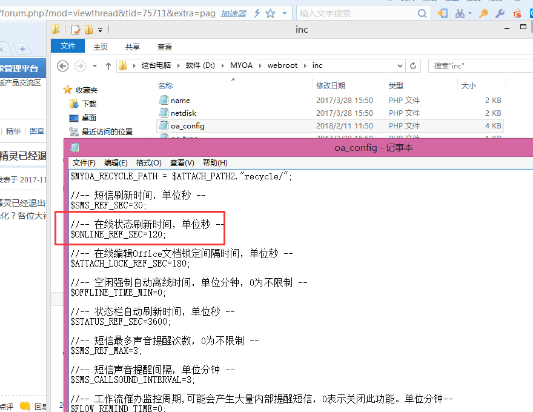Open Notepad's 编辑(E) menu
The height and width of the screenshot is (412, 533).
116,163
